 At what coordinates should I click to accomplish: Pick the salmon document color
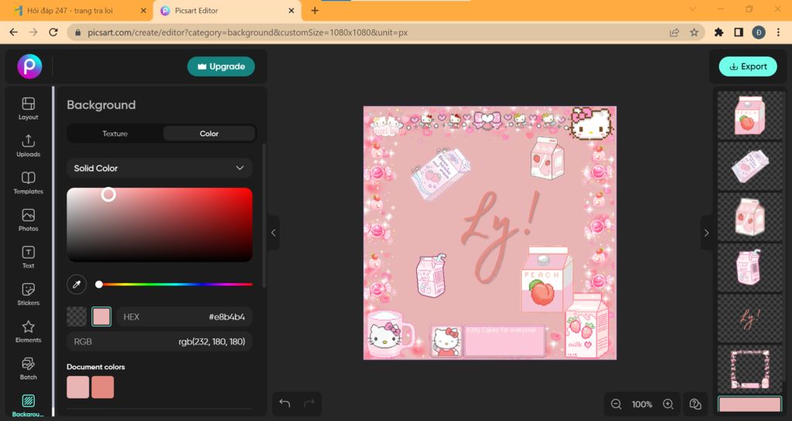[103, 387]
